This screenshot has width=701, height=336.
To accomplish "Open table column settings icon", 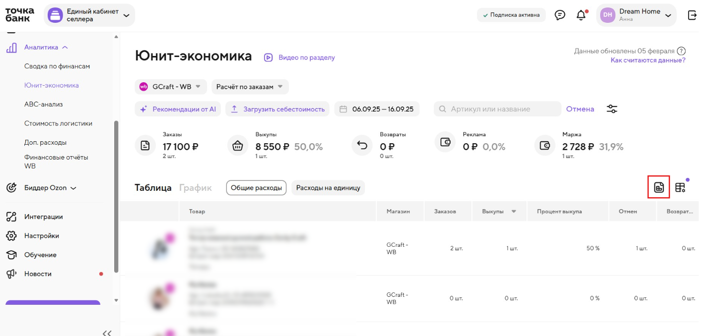I will coord(680,187).
